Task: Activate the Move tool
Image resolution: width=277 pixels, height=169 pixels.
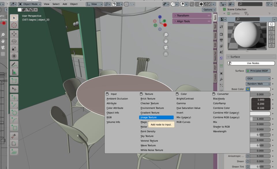Action: pos(14,34)
